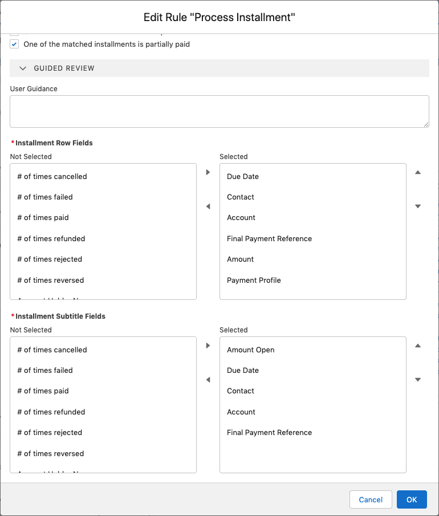
Task: Confirm with the OK button
Action: [x=412, y=499]
